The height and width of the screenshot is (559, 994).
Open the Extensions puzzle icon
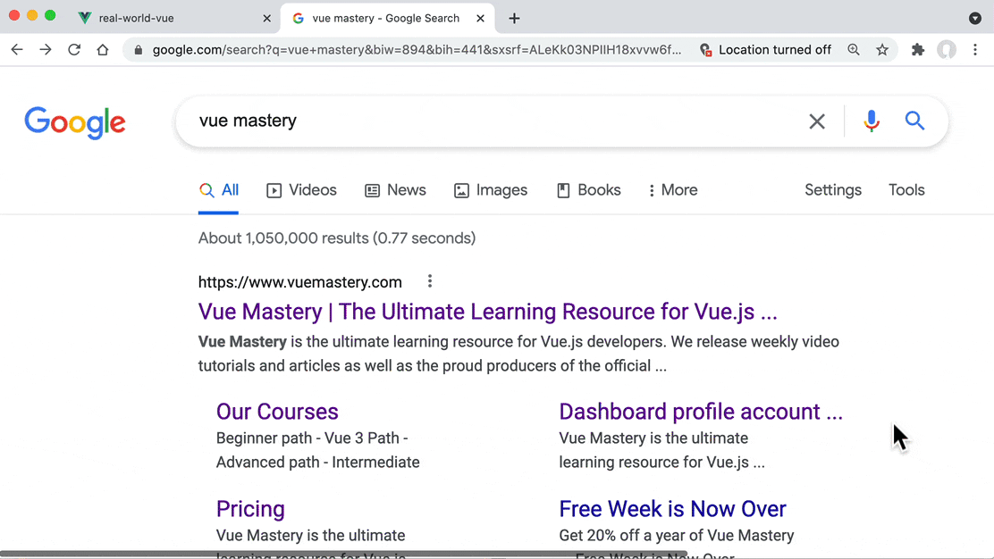point(917,49)
